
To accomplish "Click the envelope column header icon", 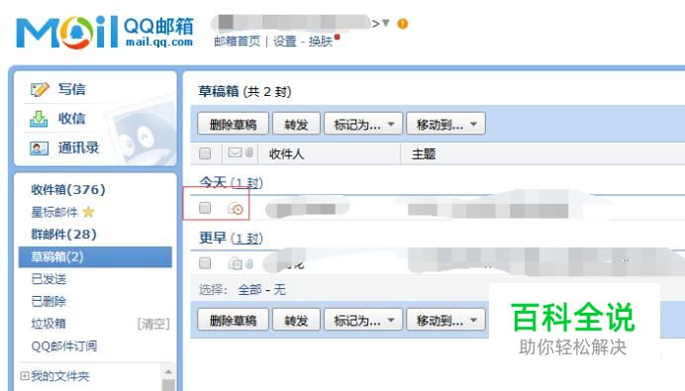I will [235, 152].
